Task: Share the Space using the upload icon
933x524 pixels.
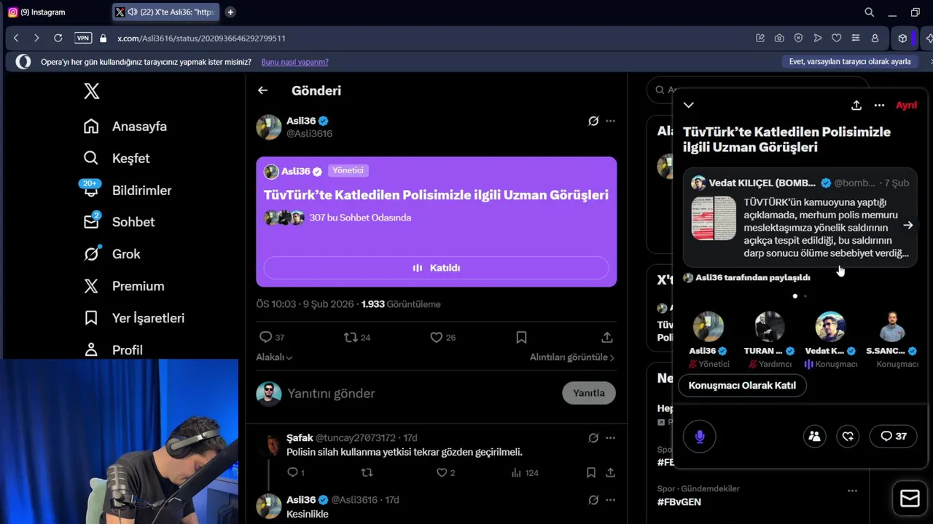Action: 856,105
